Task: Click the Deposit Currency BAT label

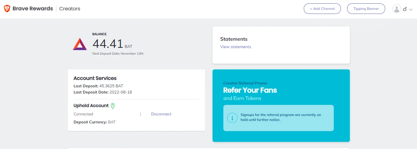Action: (95, 122)
